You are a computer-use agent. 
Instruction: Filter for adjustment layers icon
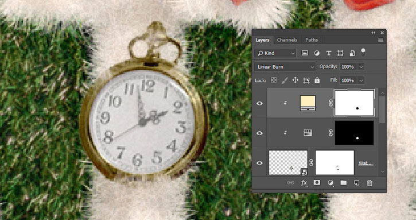[317, 53]
